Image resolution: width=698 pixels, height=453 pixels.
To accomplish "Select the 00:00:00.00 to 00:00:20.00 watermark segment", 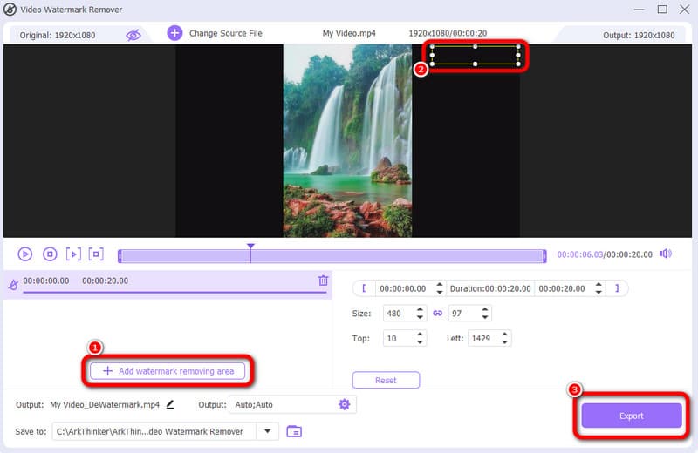I will point(168,284).
